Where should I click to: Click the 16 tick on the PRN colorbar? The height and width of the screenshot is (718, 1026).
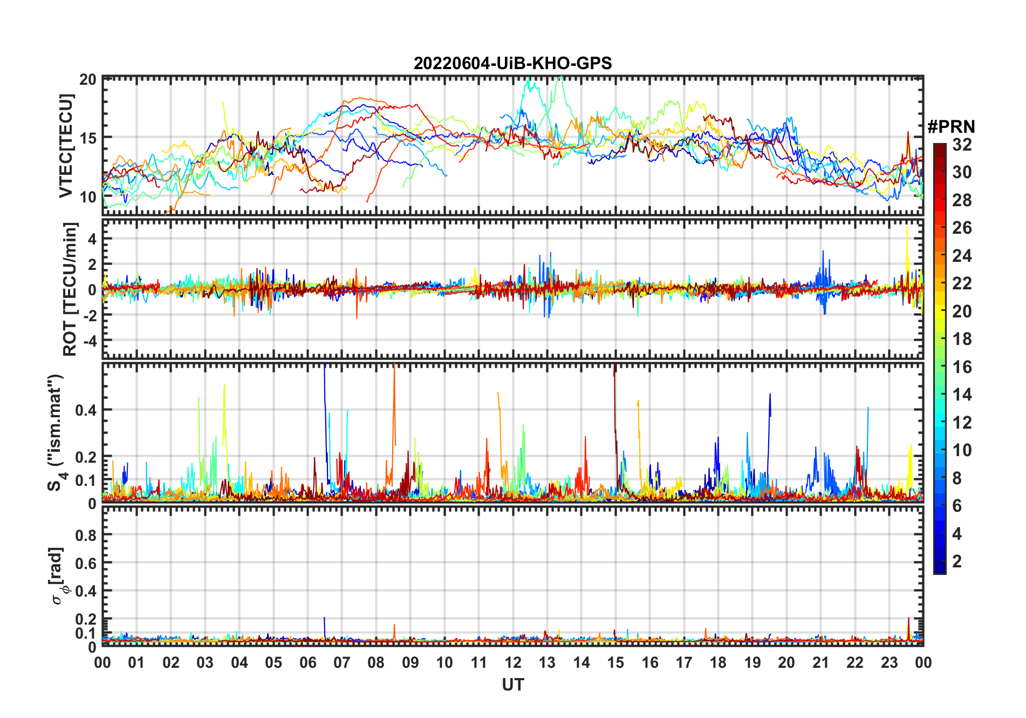click(962, 367)
